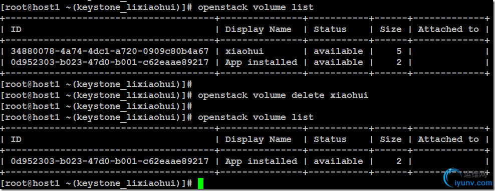
Task: Click size value 5 in xiaohui row
Action: 399,51
